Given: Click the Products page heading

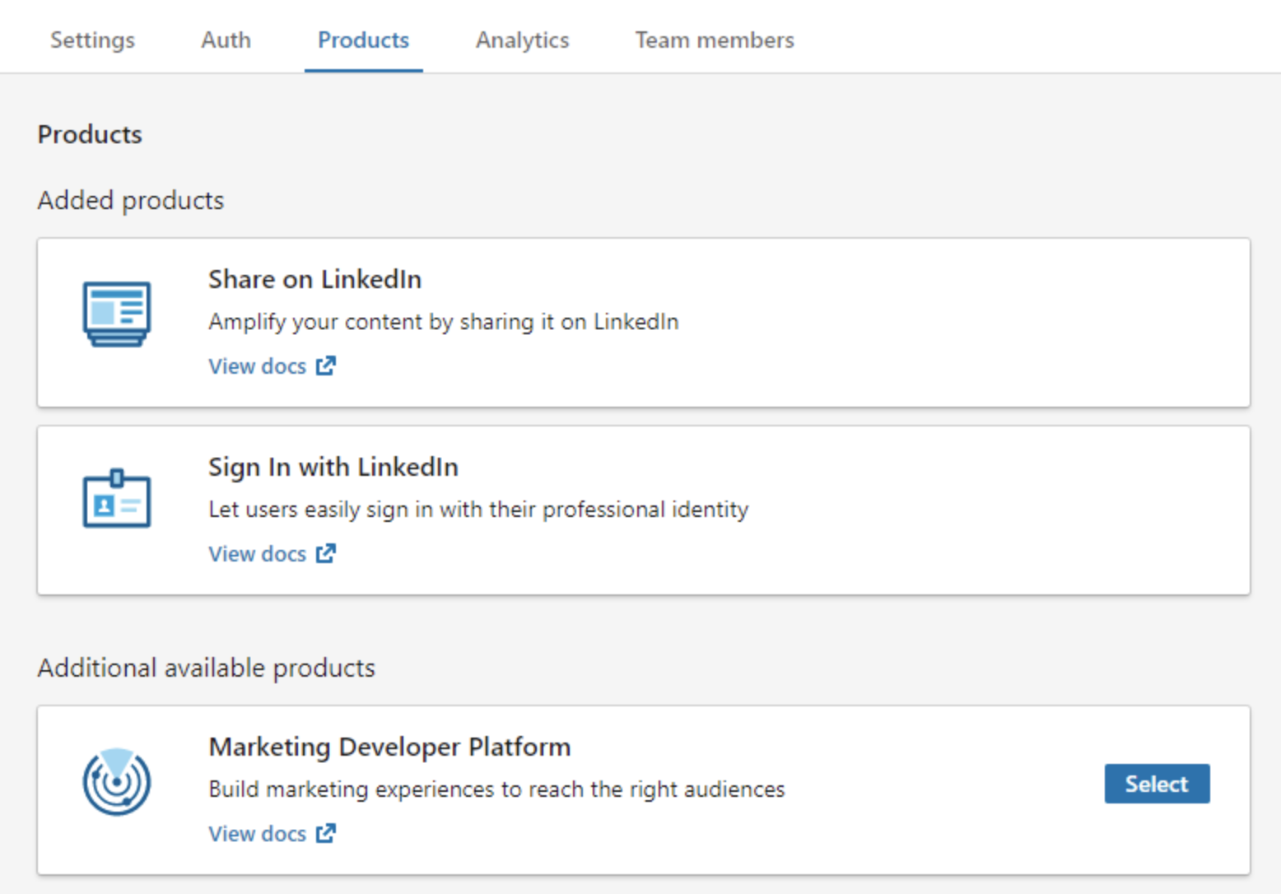Looking at the screenshot, I should coord(90,134).
